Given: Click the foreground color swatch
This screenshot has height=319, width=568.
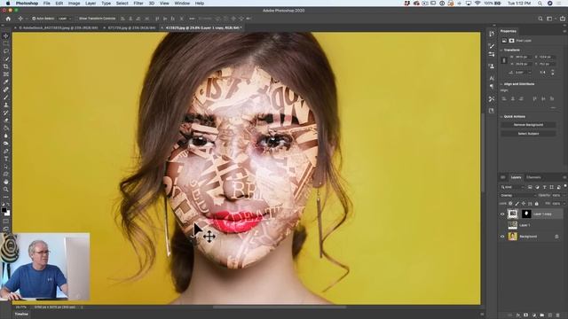Looking at the screenshot, I should (4, 210).
